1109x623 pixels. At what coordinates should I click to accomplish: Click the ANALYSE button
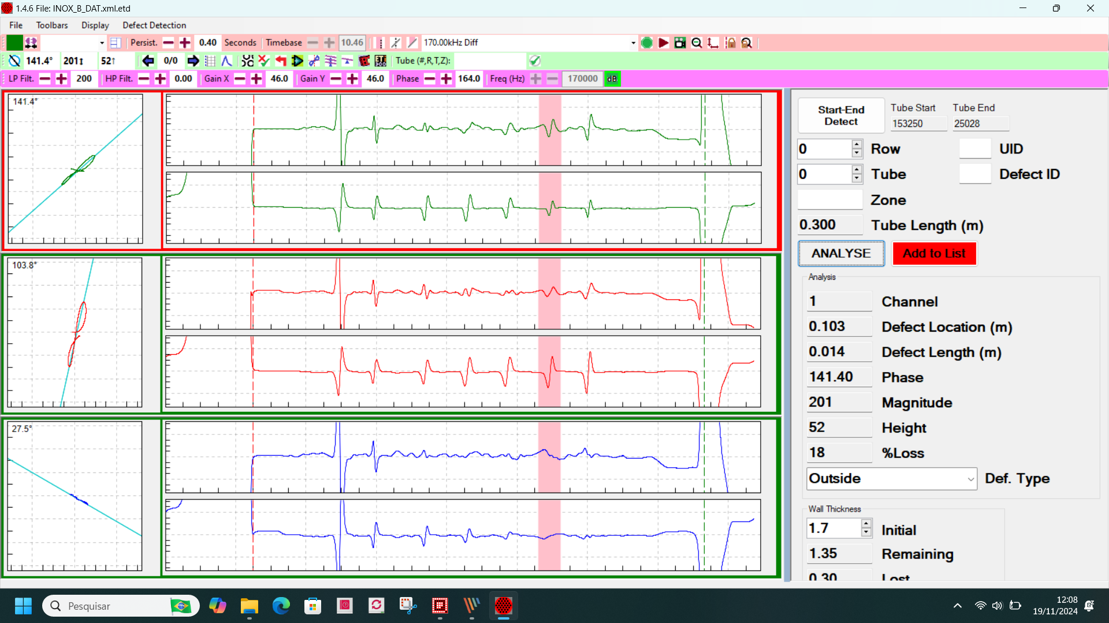[x=841, y=254]
